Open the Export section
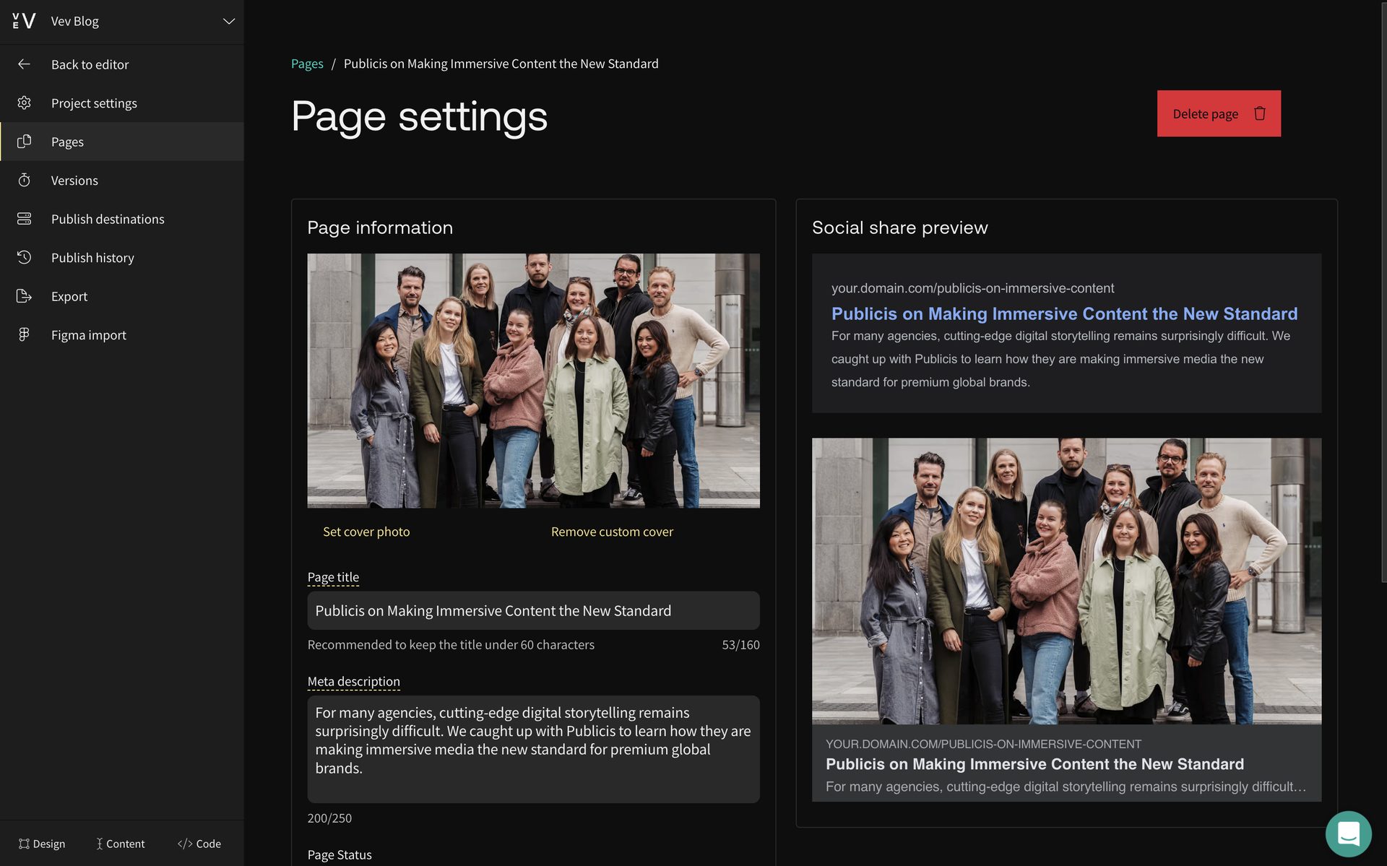The image size is (1387, 866). click(x=69, y=296)
